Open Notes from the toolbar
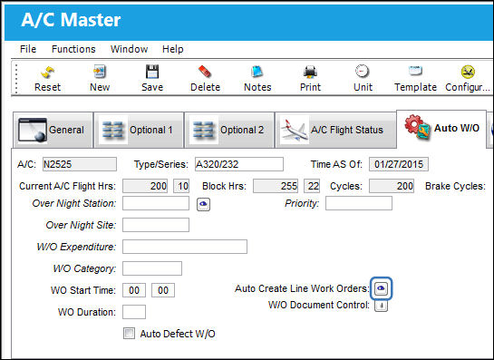Viewport: 494px width, 360px height. (257, 79)
